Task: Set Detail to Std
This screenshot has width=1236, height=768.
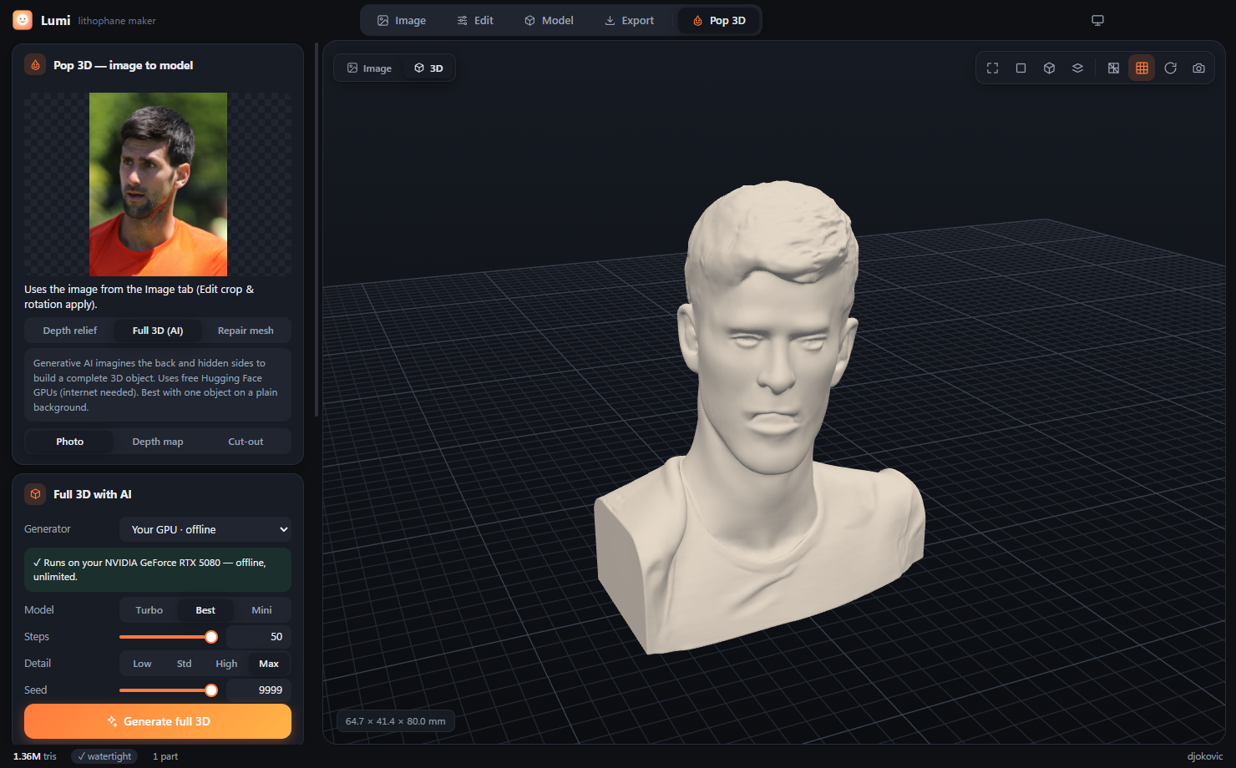Action: (185, 664)
